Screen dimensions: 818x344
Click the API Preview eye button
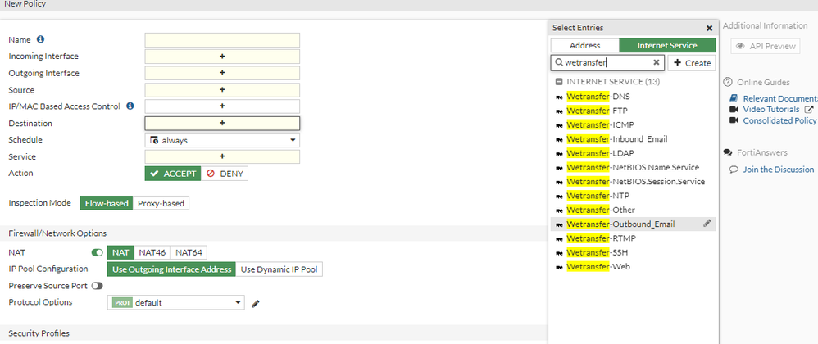765,47
